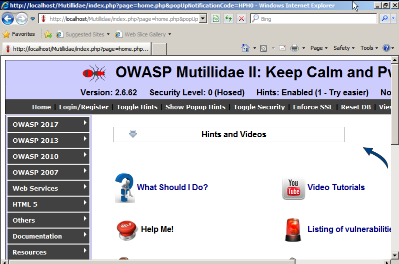Click the blue question mark figure icon
Screen dimensions: 399x264
(124, 188)
